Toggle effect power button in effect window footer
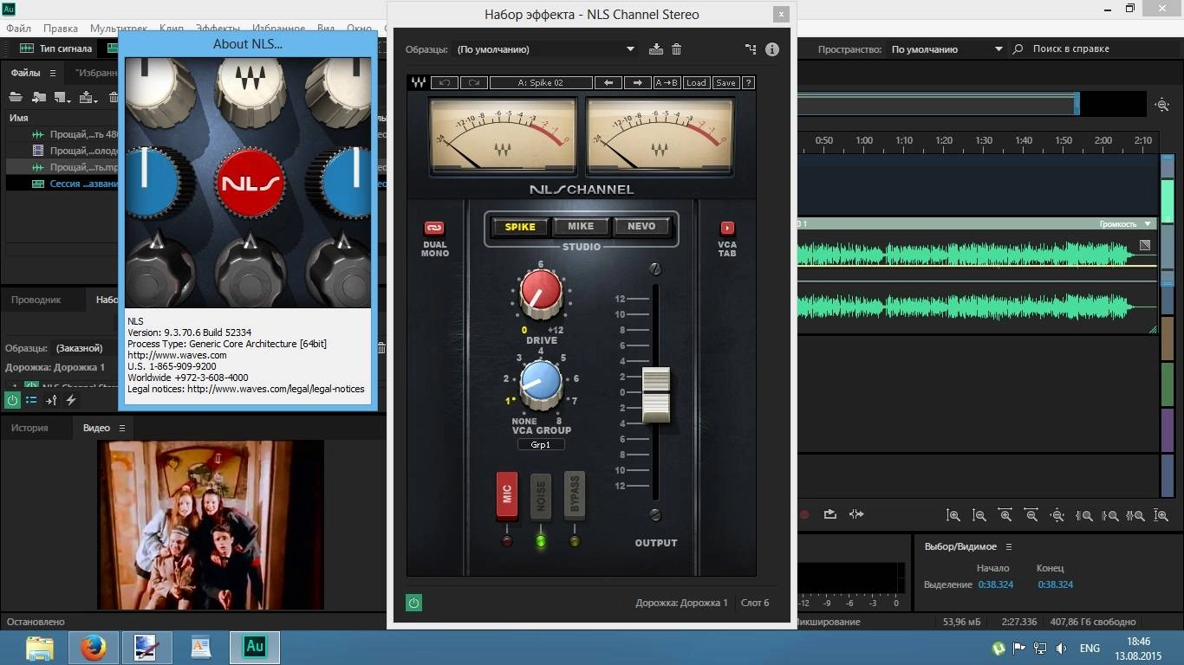This screenshot has width=1184, height=665. (x=413, y=603)
